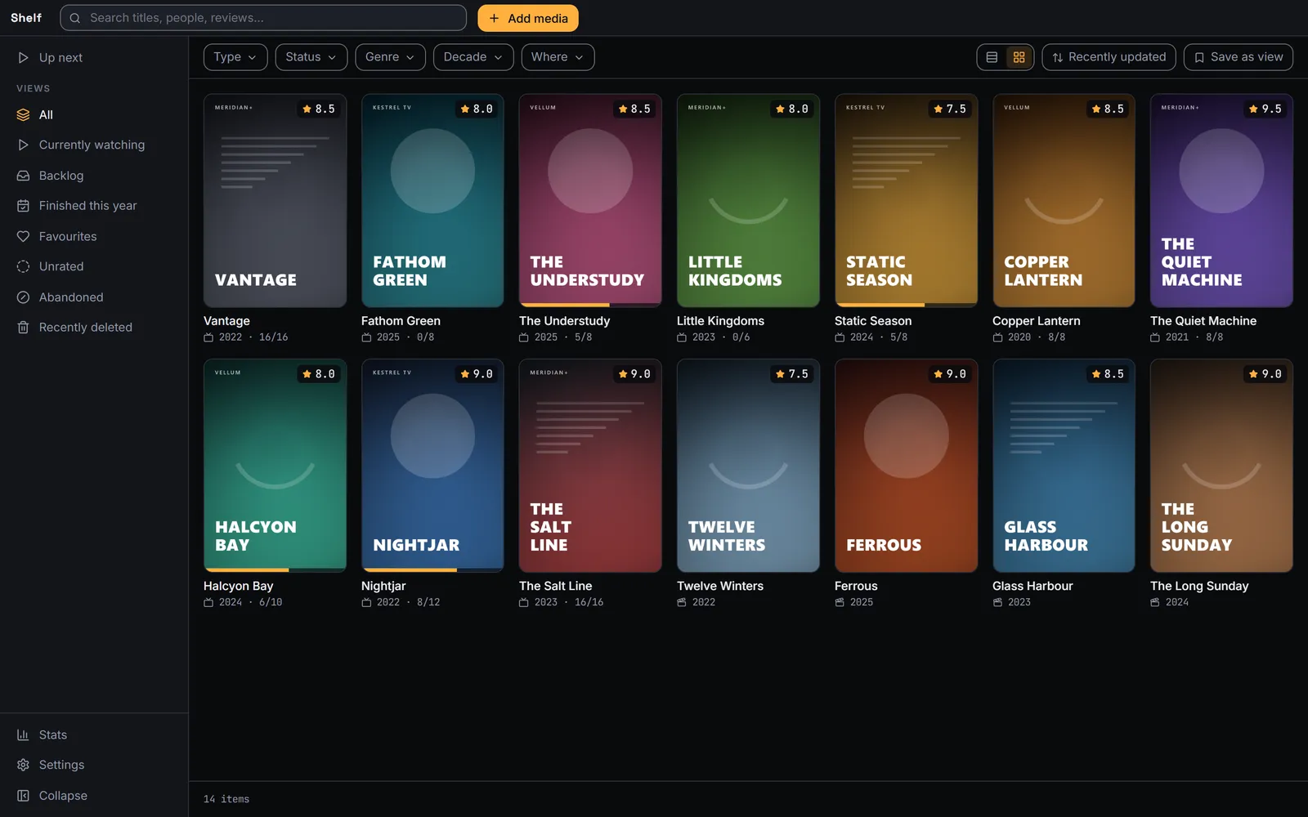Open the Glass Harbour poster thumbnail
This screenshot has width=1308, height=817.
click(1064, 466)
